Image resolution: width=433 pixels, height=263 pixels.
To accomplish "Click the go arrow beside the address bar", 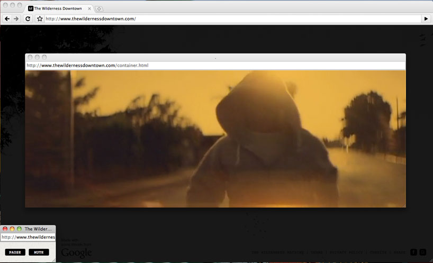I will point(426,19).
